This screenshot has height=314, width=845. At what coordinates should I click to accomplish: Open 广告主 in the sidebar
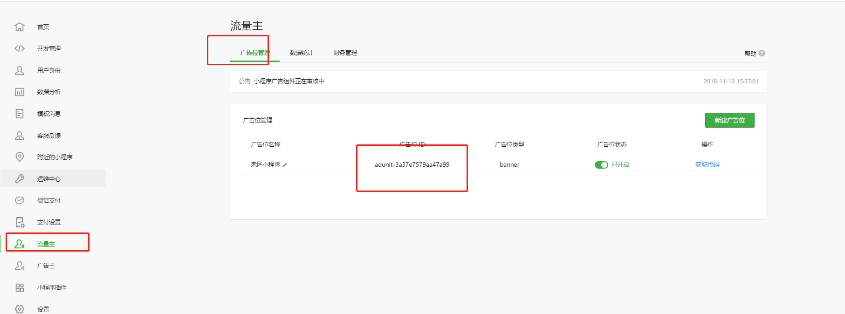tap(46, 266)
